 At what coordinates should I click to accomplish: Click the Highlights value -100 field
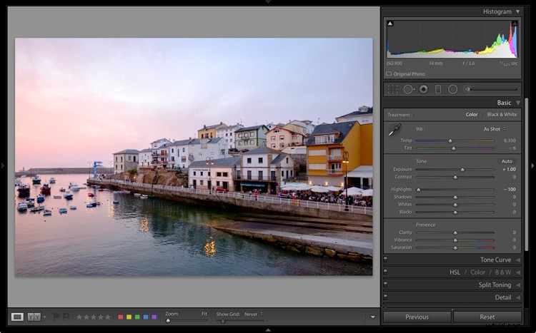(x=510, y=190)
